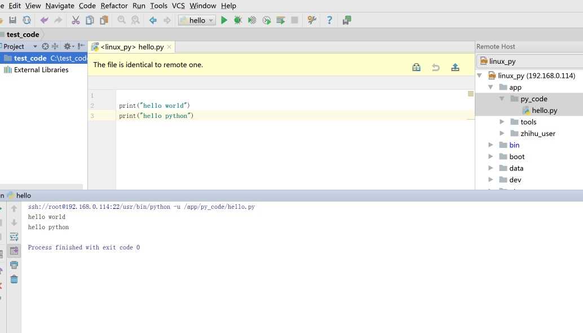Click the Cut scissors icon
583x333 pixels.
[x=76, y=20]
